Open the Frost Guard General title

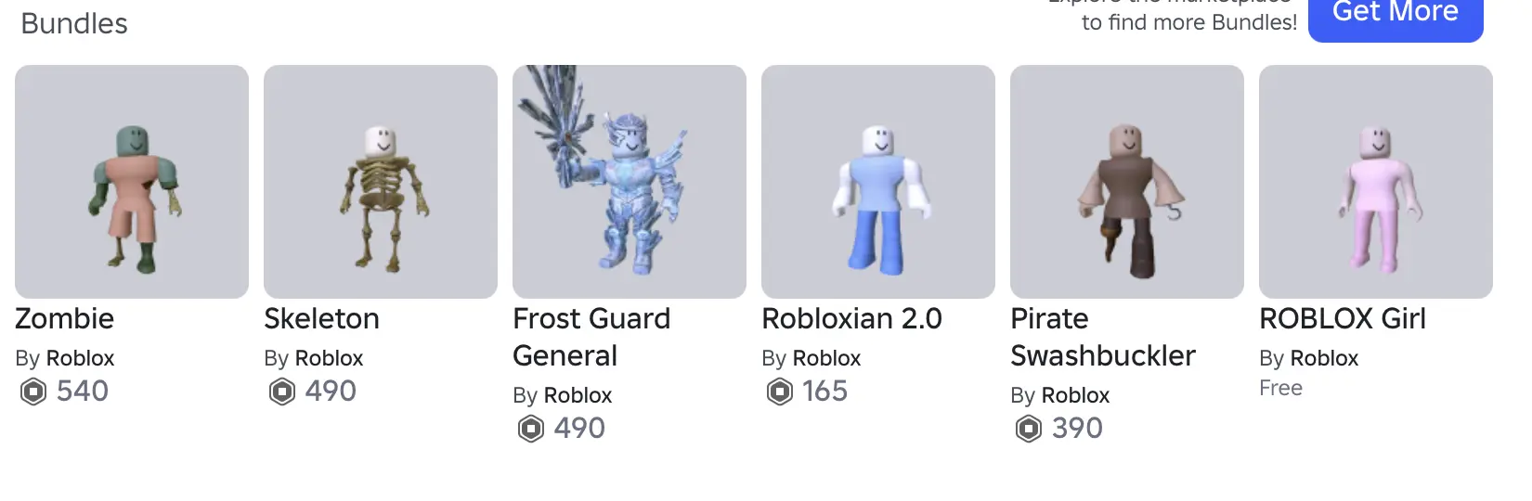point(591,338)
